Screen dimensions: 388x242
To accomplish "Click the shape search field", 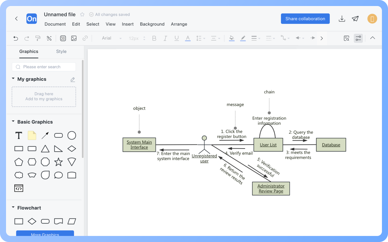I will click(x=44, y=67).
